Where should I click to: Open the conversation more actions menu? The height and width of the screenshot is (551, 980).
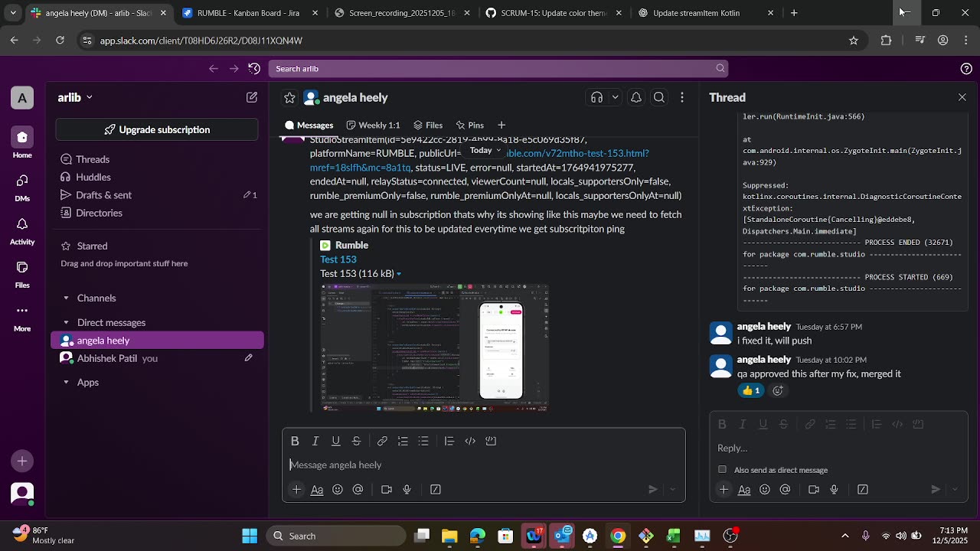click(682, 97)
